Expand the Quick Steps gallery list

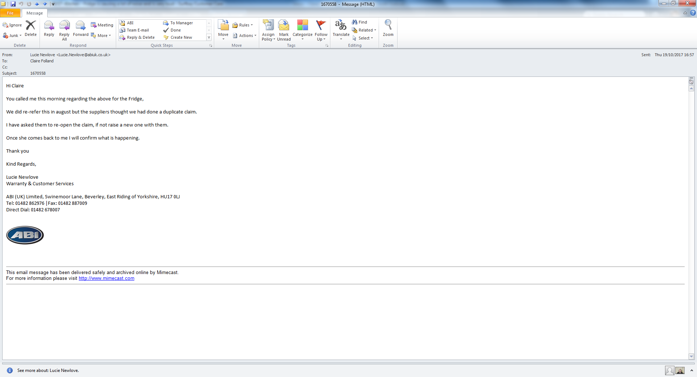click(x=209, y=37)
